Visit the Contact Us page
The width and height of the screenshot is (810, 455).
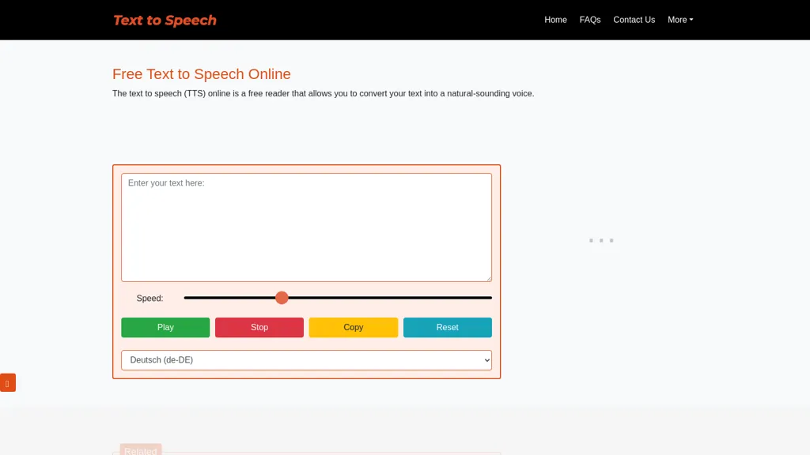[634, 20]
